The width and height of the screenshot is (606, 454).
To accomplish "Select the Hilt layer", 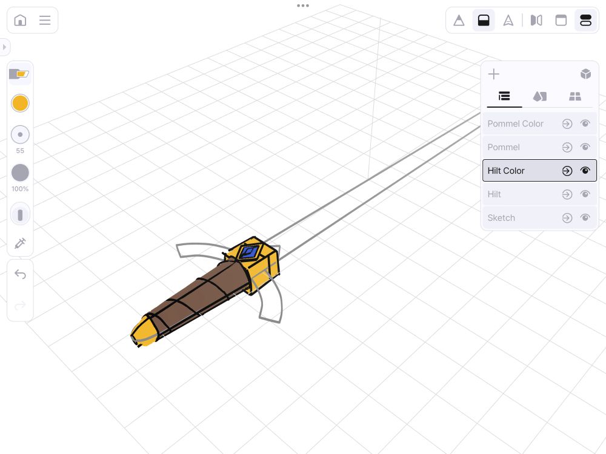I will [x=539, y=194].
